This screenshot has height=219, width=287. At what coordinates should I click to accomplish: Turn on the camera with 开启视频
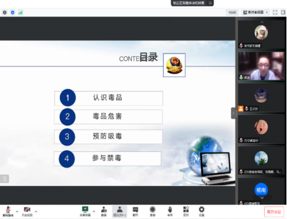(x=27, y=211)
